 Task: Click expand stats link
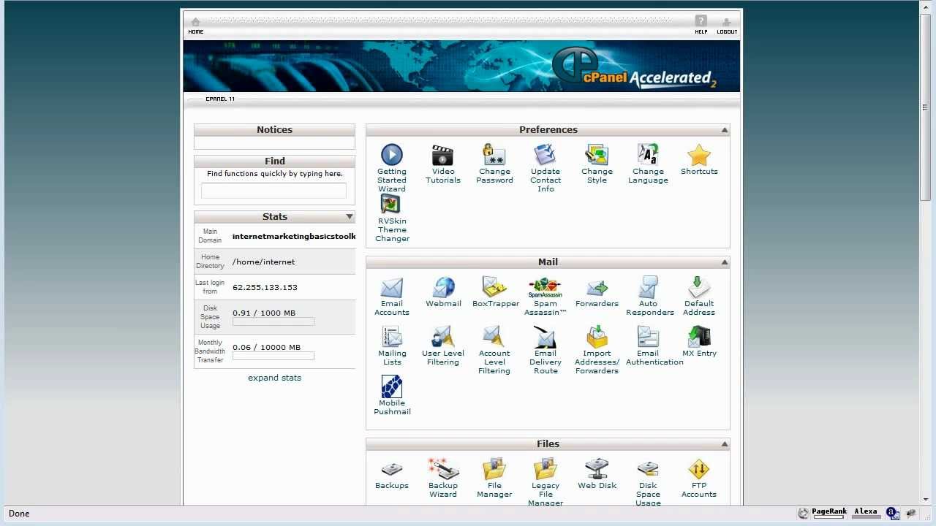point(274,378)
